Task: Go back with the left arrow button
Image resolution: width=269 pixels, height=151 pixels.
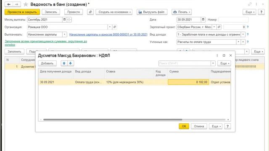Action: [x=9, y=4]
